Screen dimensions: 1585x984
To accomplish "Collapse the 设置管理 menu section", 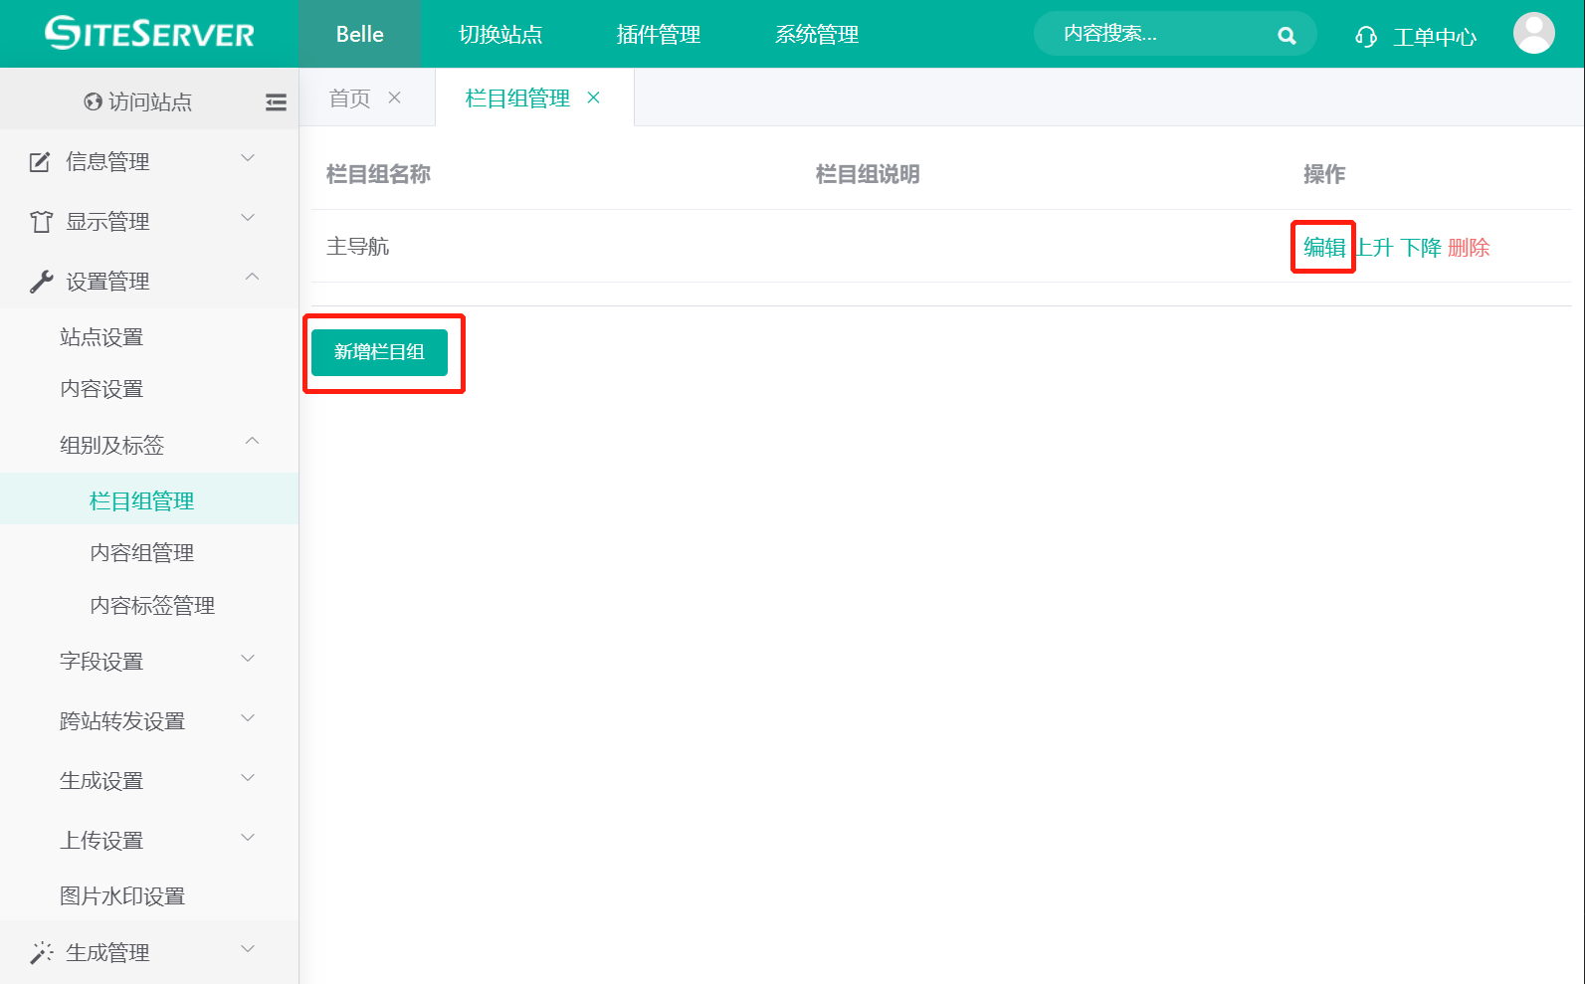I will [149, 282].
